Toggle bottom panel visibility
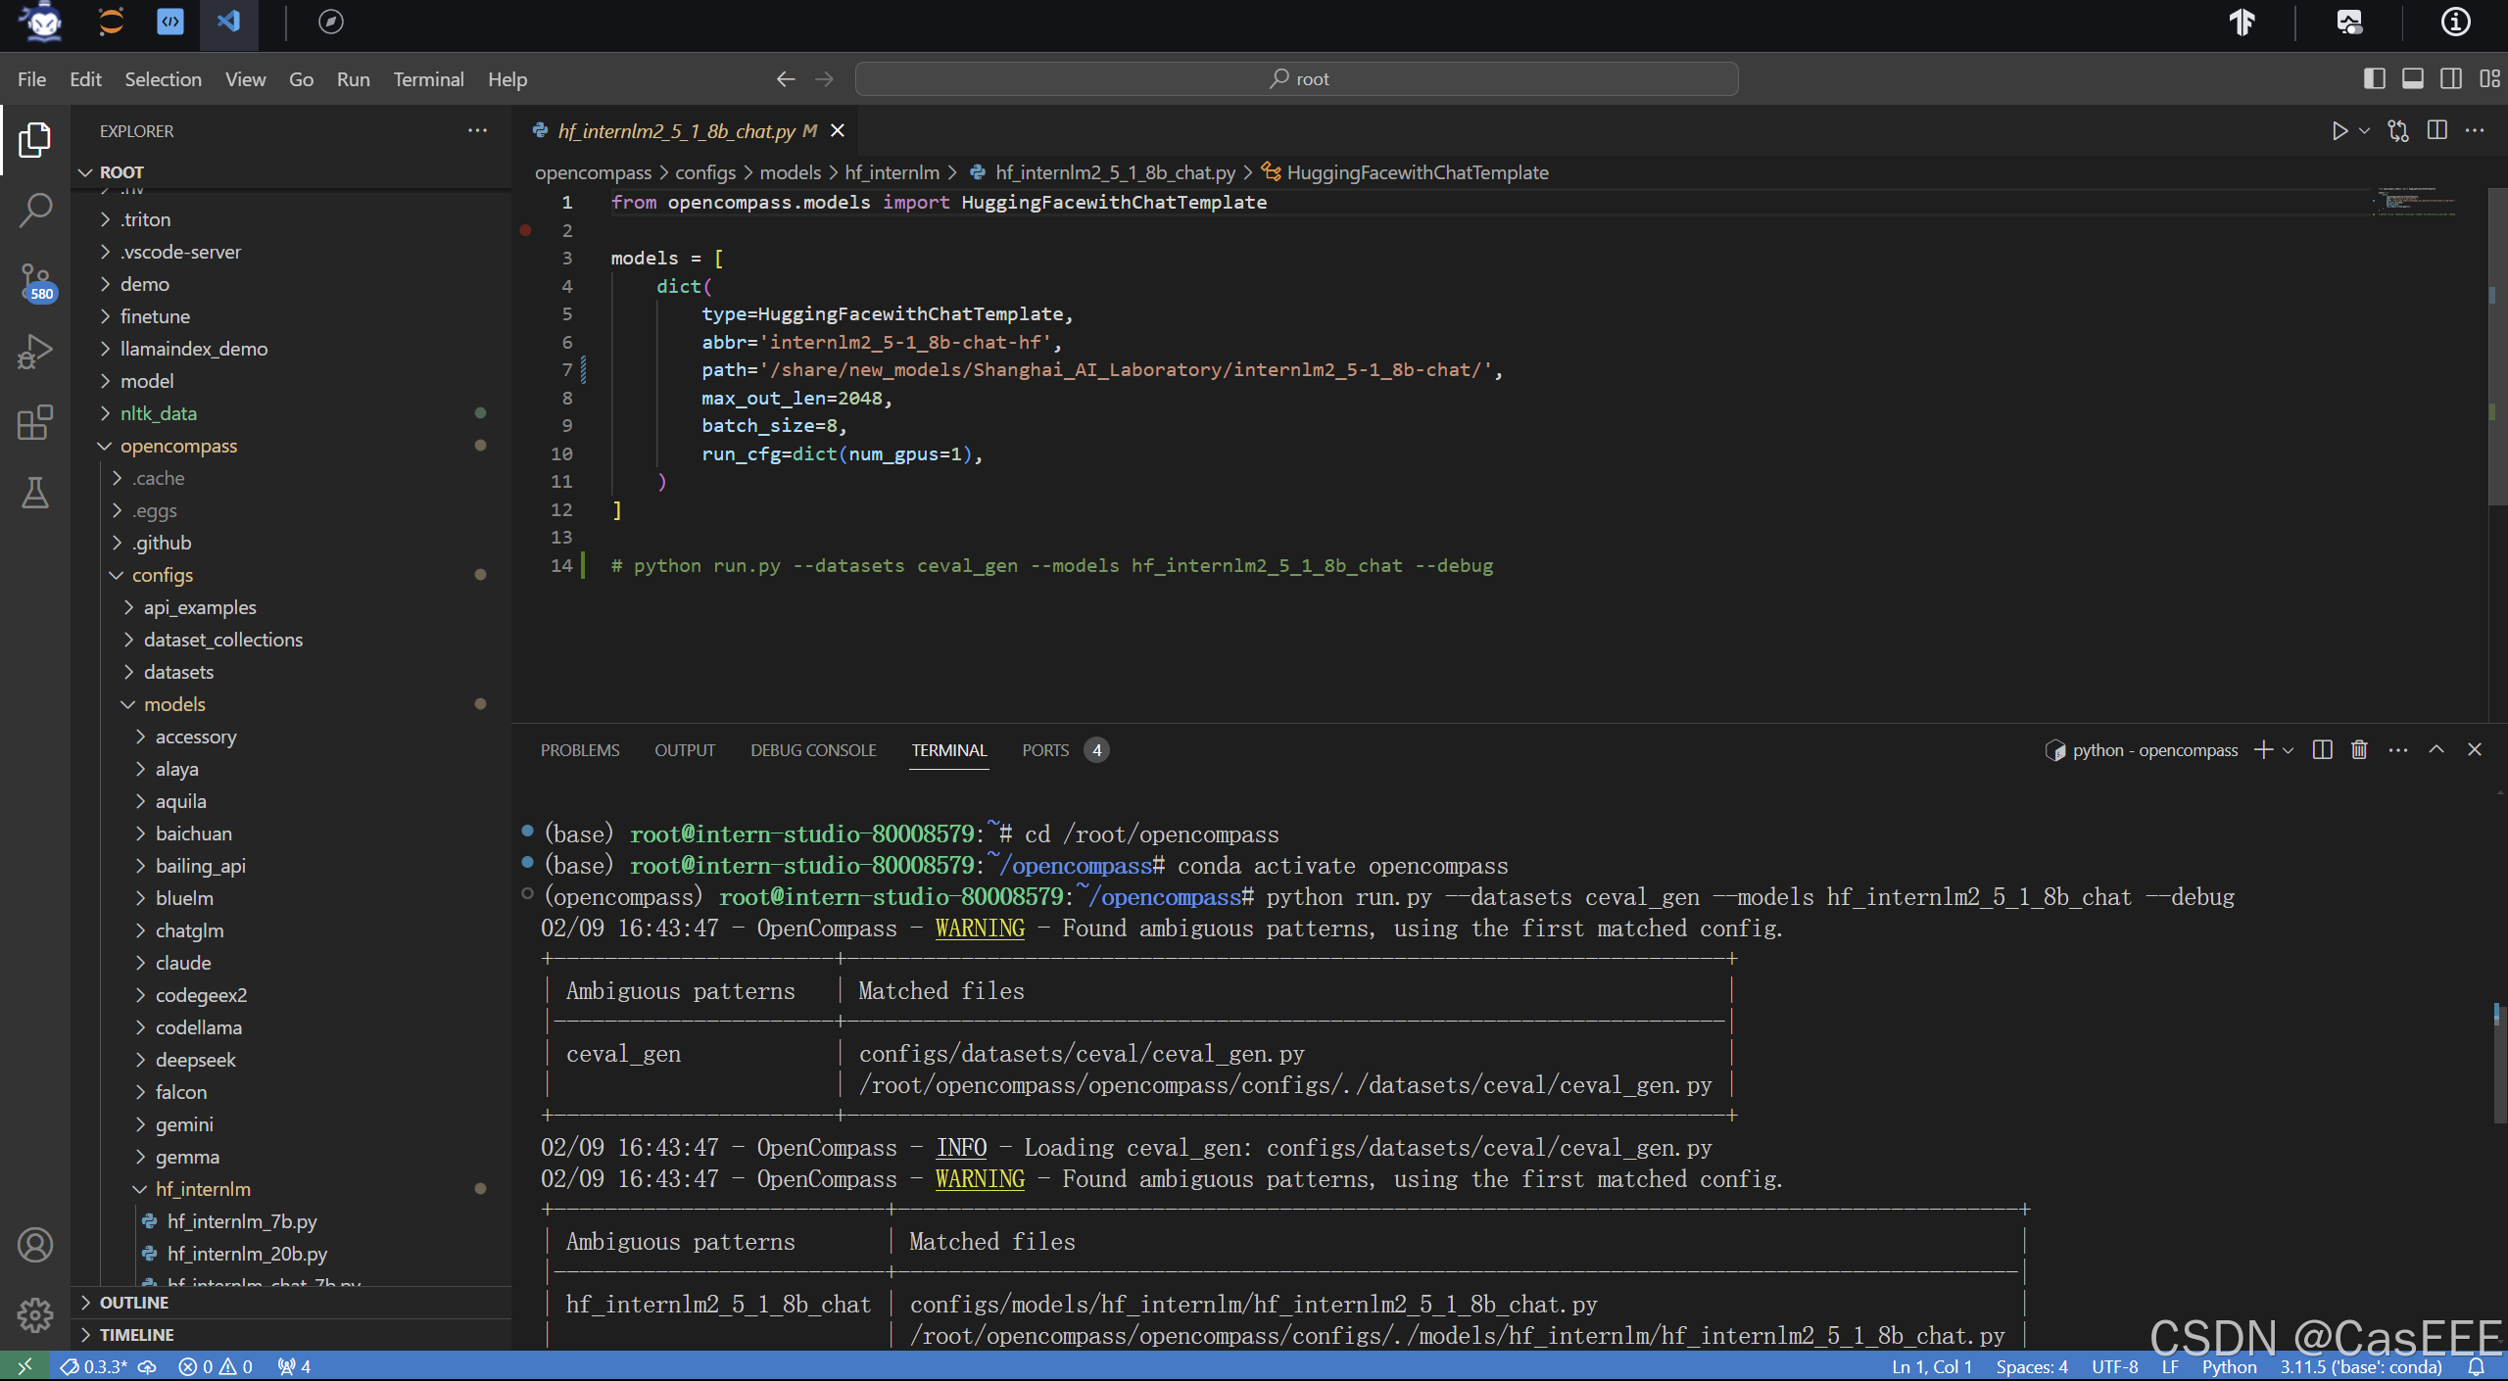 2413,79
